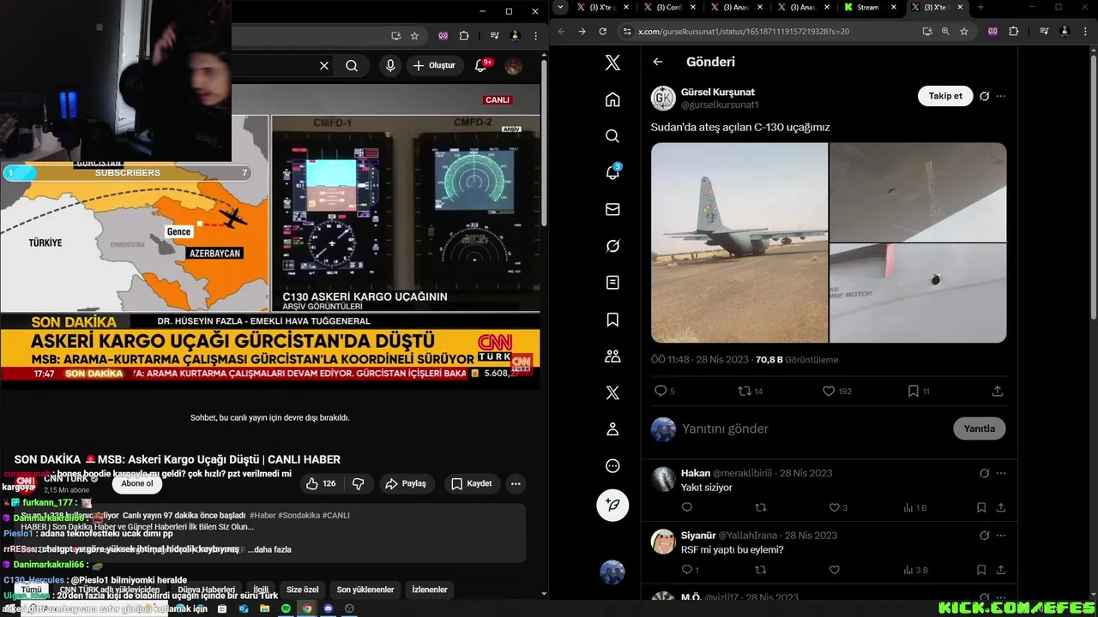This screenshot has width=1098, height=617.
Task: Open tab search chevron in right Chrome
Action: tap(560, 8)
